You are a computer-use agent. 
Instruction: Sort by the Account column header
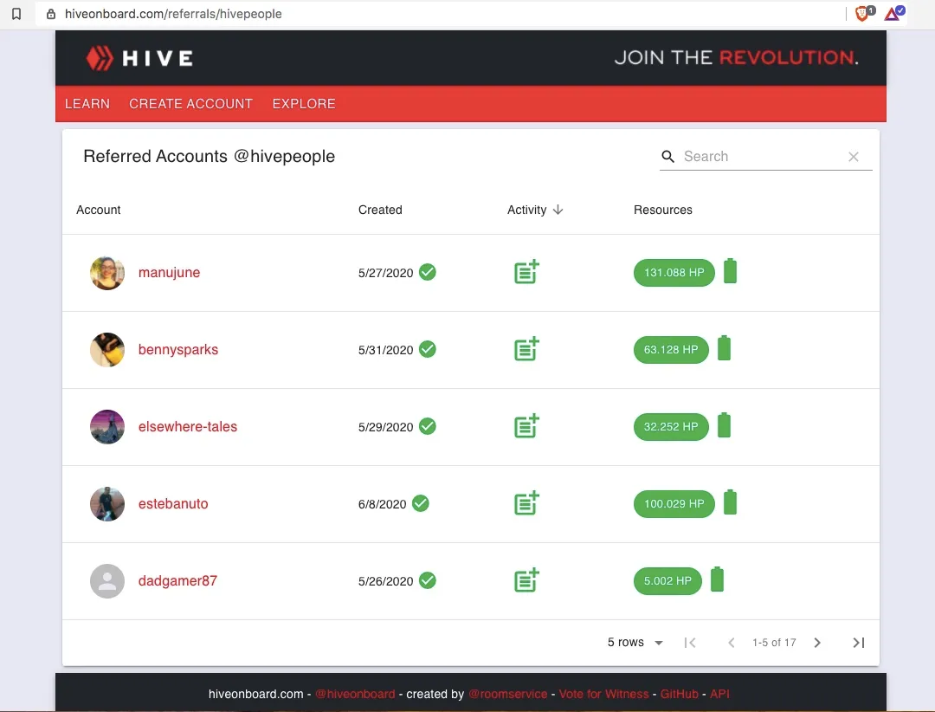point(99,210)
